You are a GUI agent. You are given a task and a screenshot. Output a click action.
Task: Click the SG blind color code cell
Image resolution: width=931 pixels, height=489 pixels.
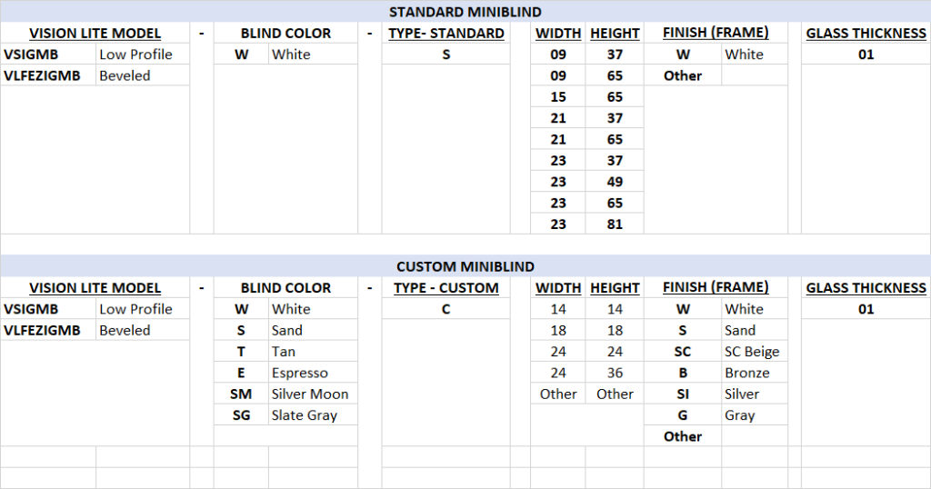[x=241, y=415]
